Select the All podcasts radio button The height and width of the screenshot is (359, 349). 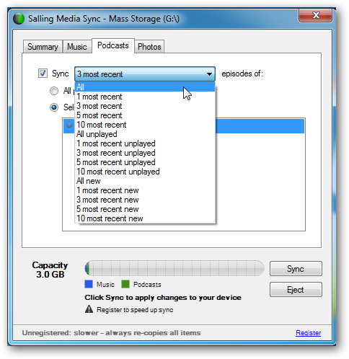click(54, 91)
